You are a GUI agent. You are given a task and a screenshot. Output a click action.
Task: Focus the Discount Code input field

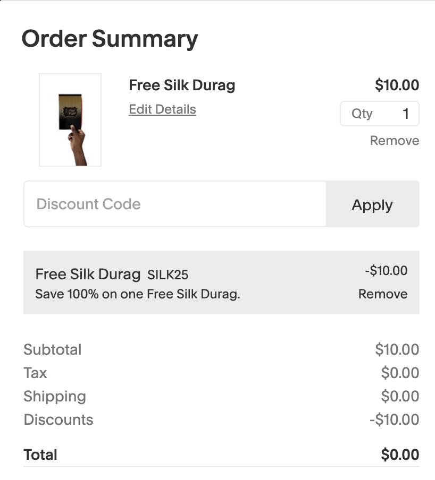[175, 204]
